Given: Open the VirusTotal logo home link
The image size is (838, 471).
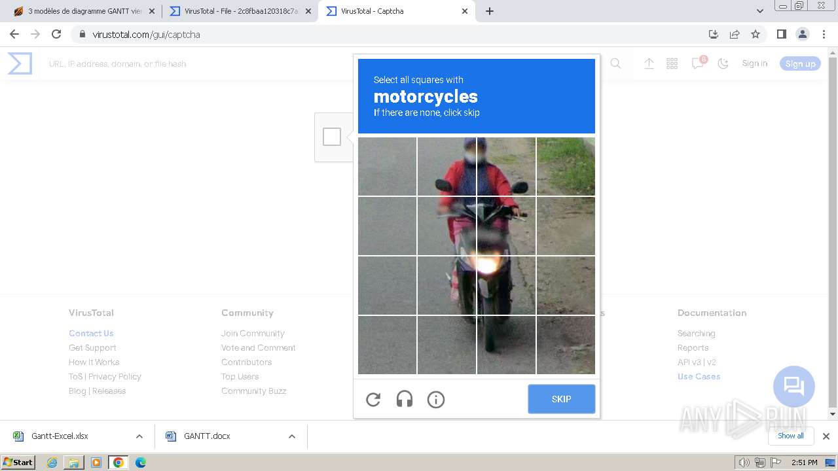Looking at the screenshot, I should 20,63.
